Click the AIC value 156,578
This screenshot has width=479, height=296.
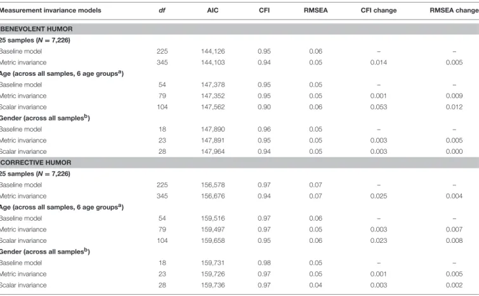(213, 185)
